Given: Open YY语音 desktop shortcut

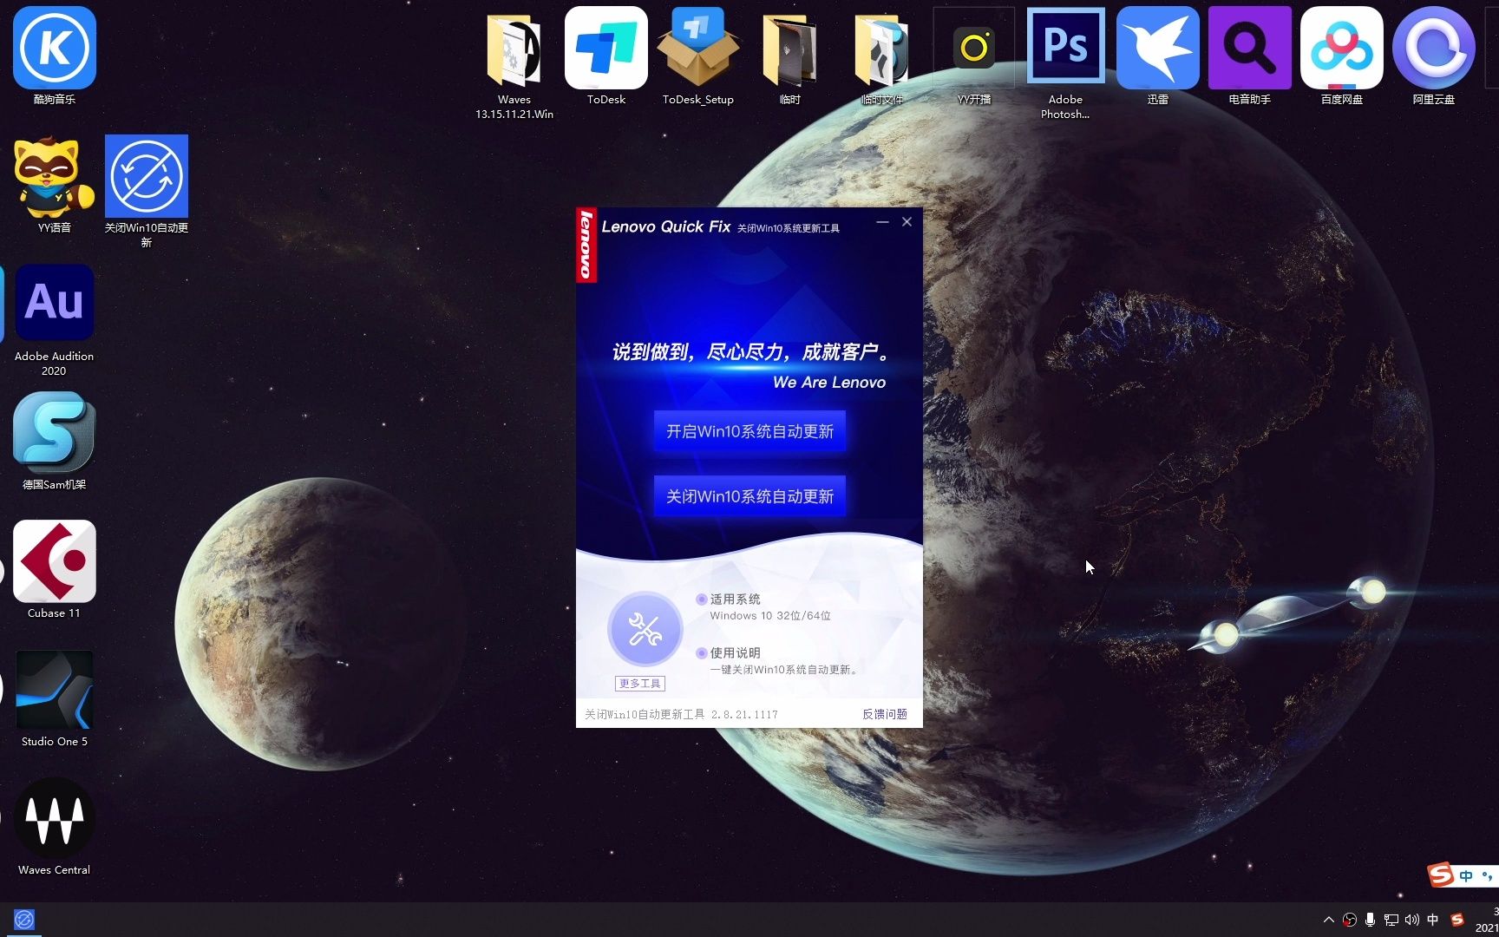Looking at the screenshot, I should [54, 178].
